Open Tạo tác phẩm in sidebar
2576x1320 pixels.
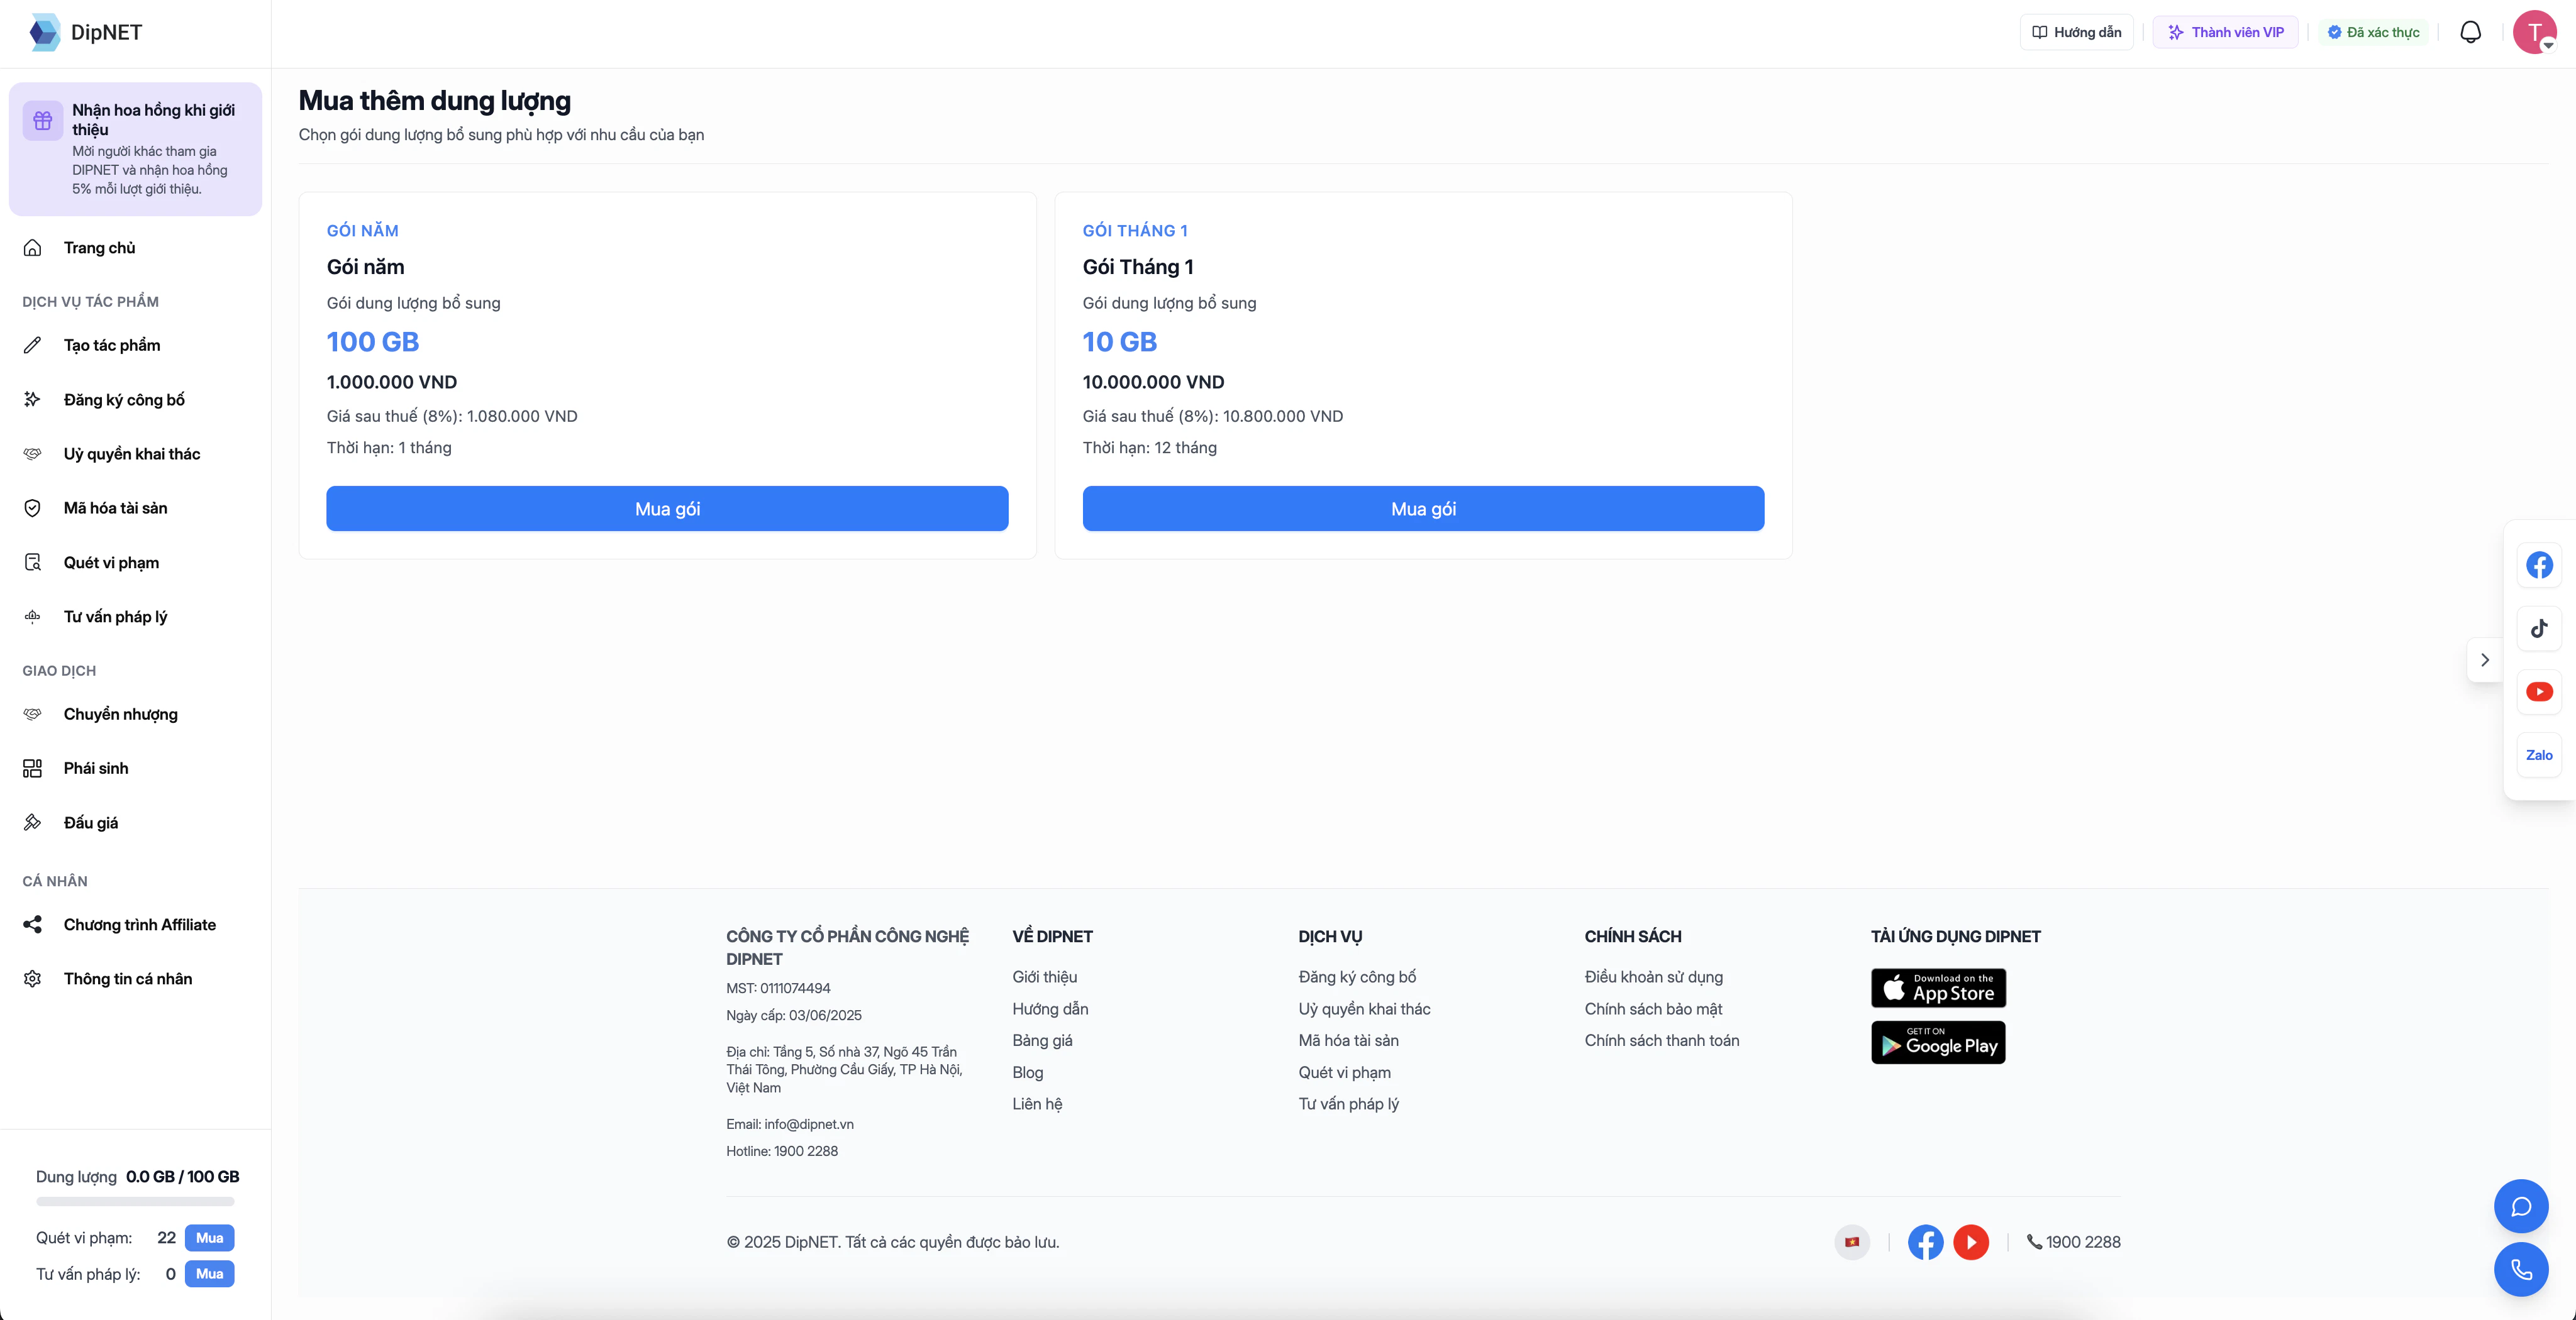(136, 344)
